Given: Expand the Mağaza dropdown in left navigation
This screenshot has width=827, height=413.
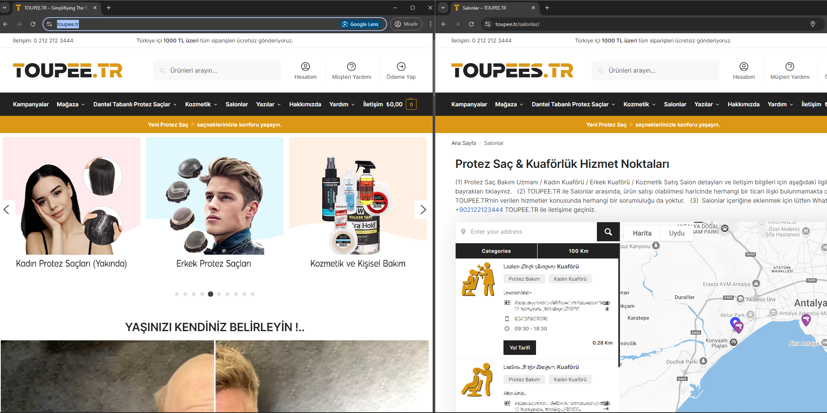Looking at the screenshot, I should coord(71,104).
